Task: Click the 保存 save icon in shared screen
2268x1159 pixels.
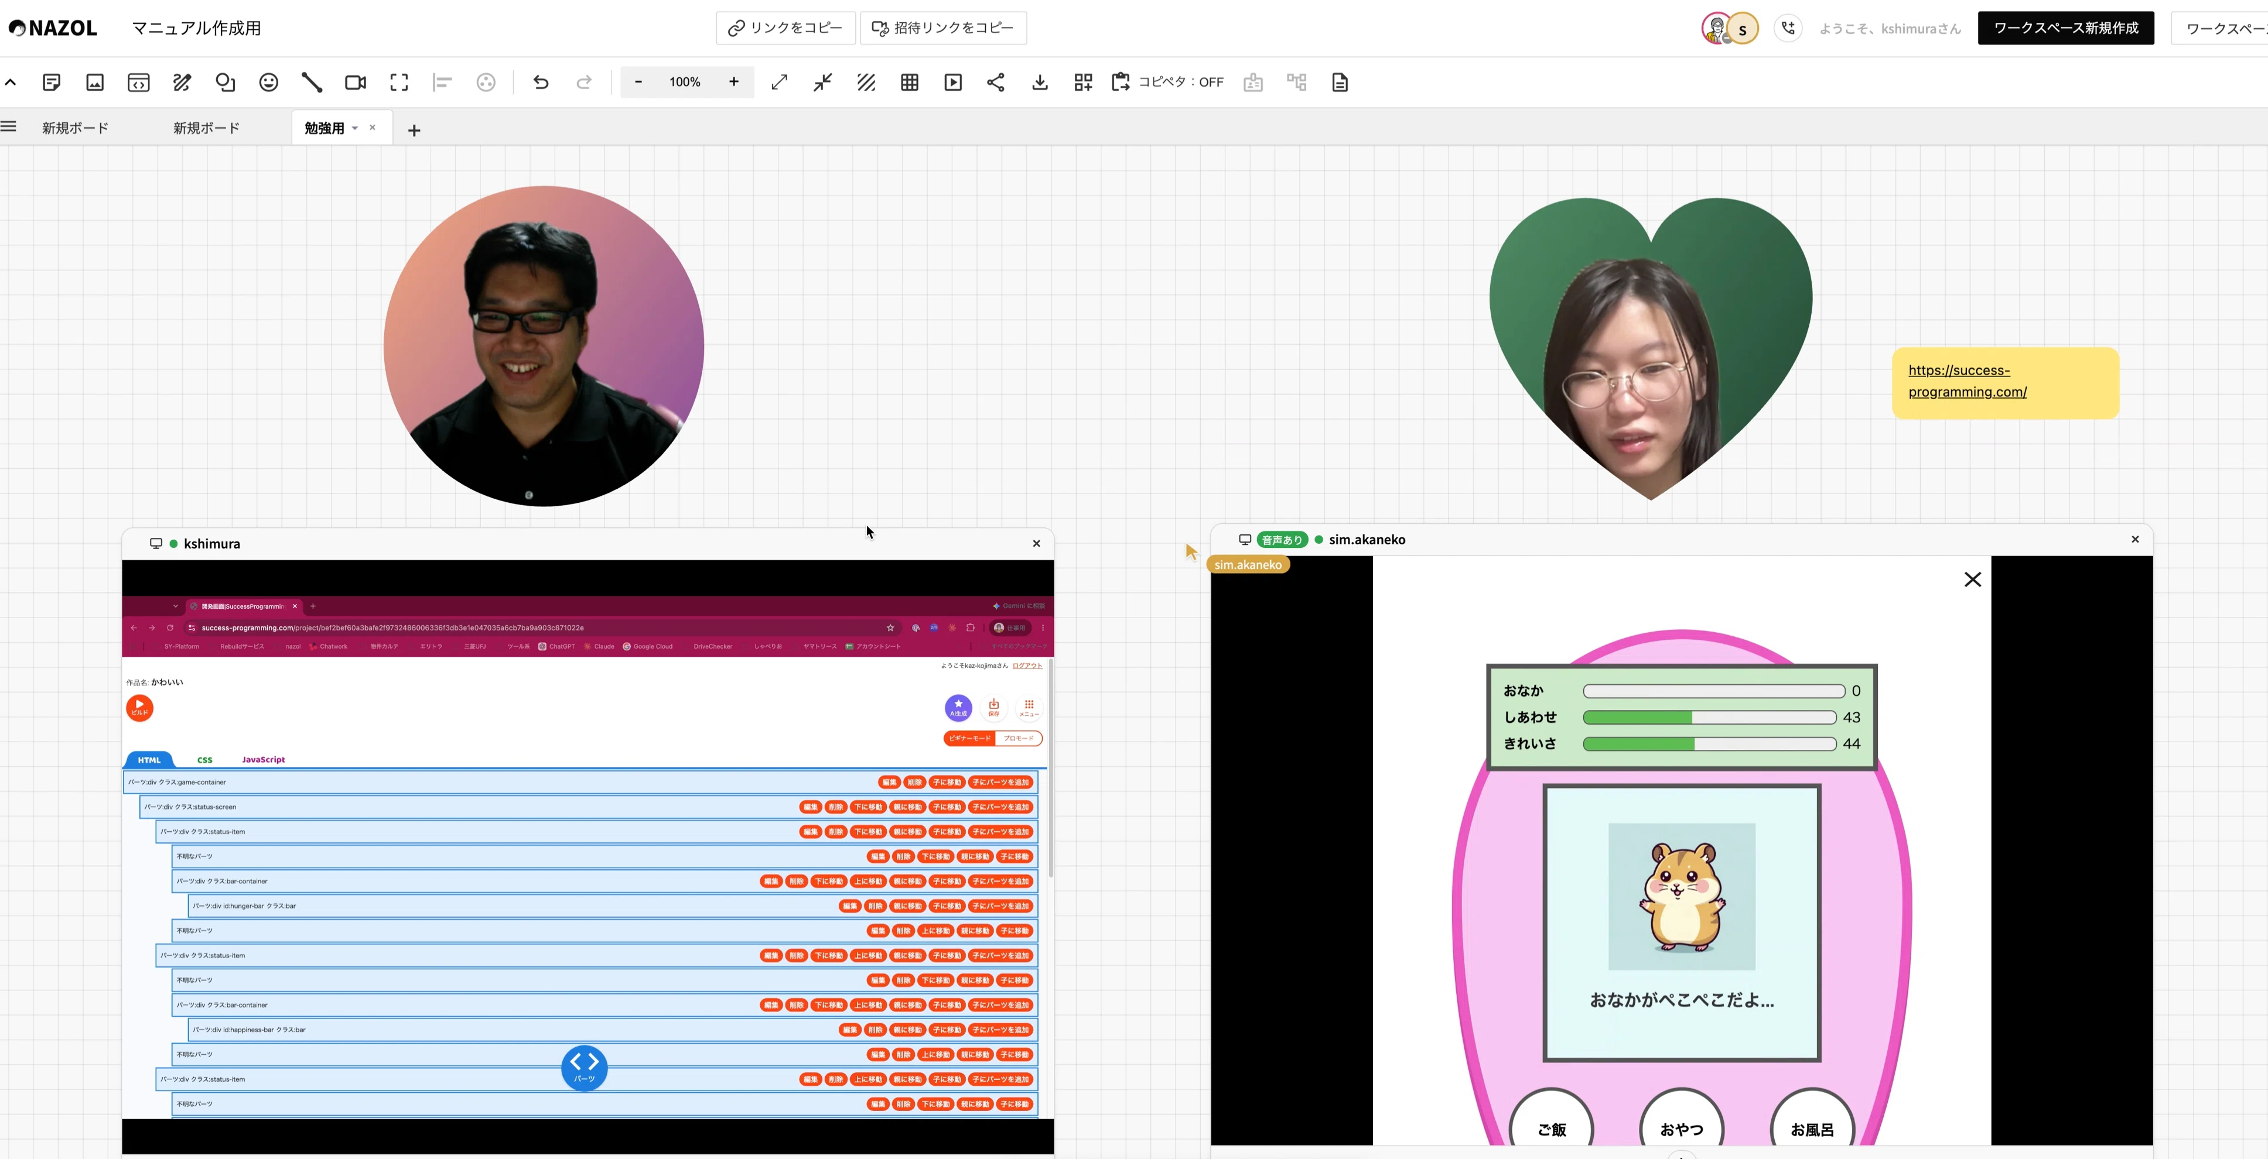Action: pyautogui.click(x=993, y=707)
